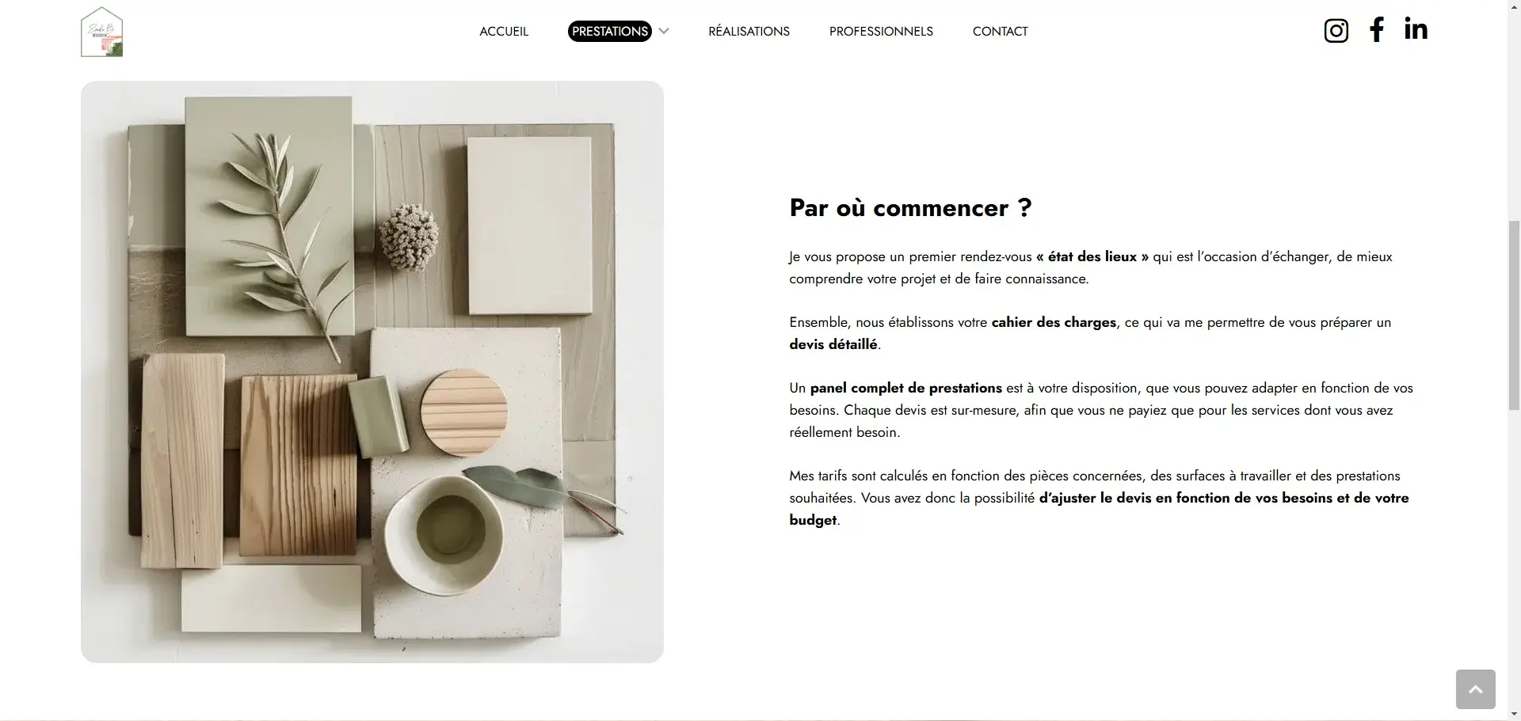Click the bold "cahier des charges" text
Screen dimensions: 1521x721
[1054, 322]
